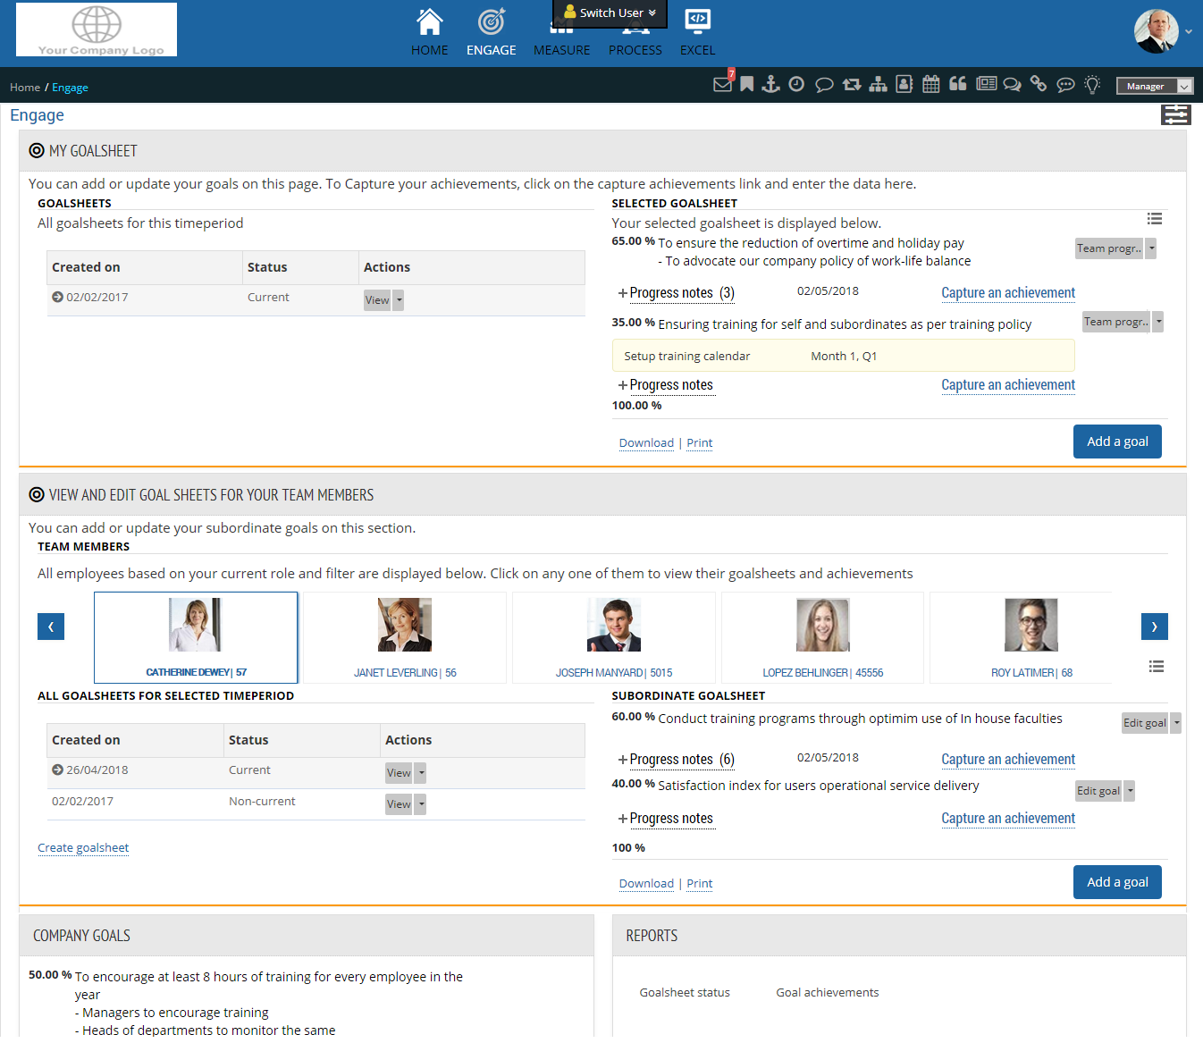The image size is (1203, 1043).
Task: Click list view icon in Selected Goalsheet
Action: [1155, 219]
